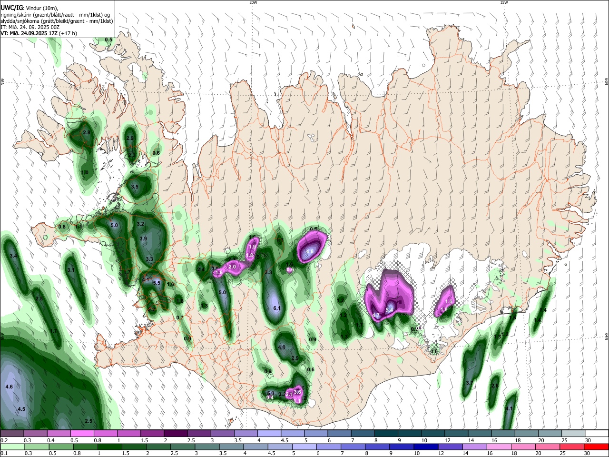Pick the white 30 swatch in the snow scale
Image resolution: width=609 pixels, height=457 pixels.
coord(597,433)
